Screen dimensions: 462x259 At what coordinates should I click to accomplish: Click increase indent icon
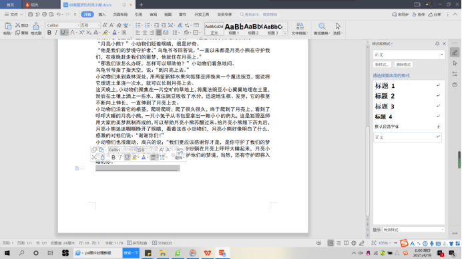tap(164, 25)
